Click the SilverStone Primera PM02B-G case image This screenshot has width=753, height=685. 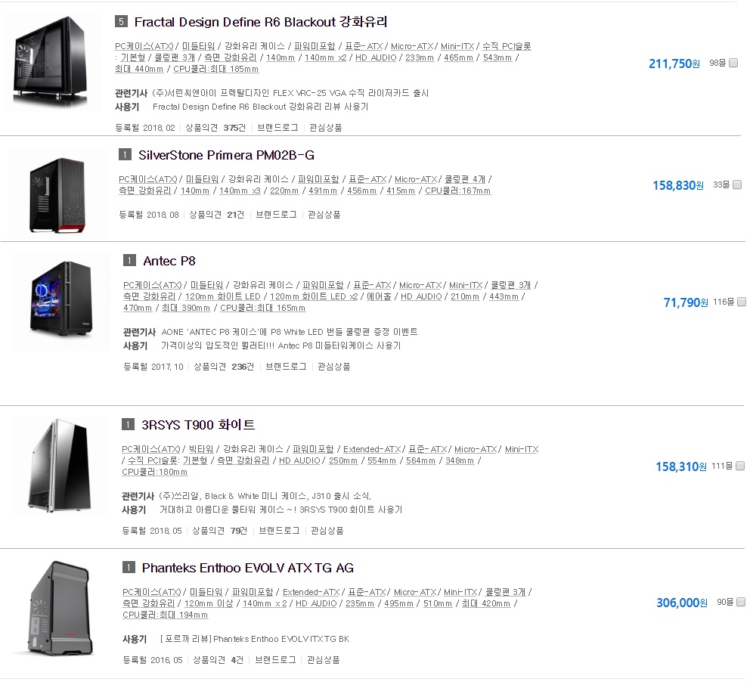pyautogui.click(x=57, y=194)
